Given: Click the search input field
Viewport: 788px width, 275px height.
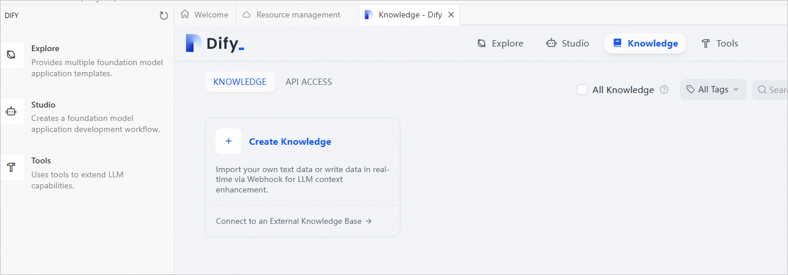Looking at the screenshot, I should coord(770,90).
